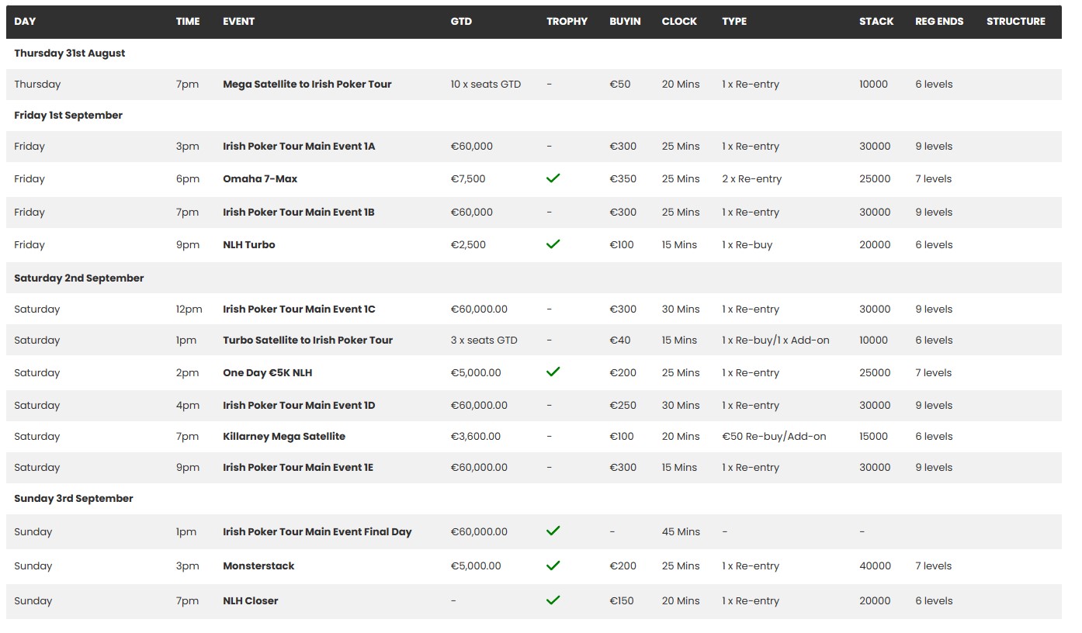Select the TROPHY column header
Viewport: 1082px width, 633px height.
(x=567, y=22)
